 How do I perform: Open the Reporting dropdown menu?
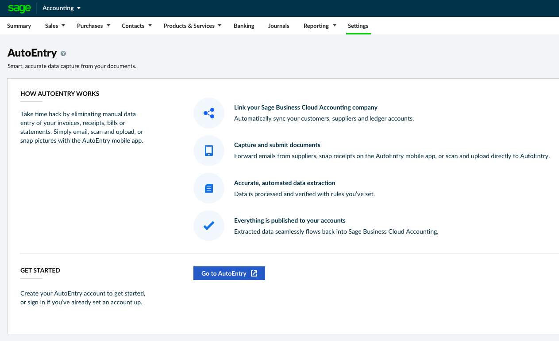point(320,26)
